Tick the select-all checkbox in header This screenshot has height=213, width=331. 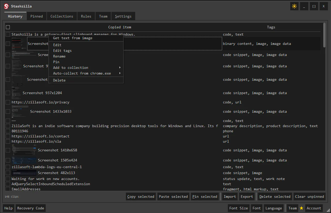pos(8,27)
